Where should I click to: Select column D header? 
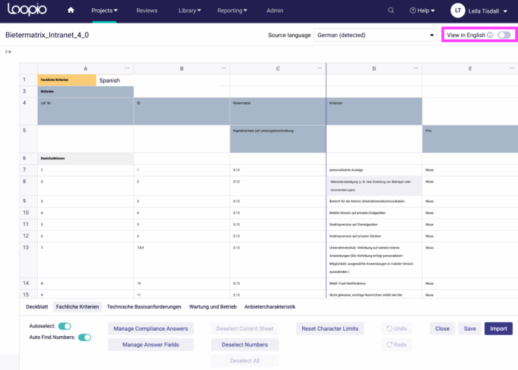[x=374, y=68]
